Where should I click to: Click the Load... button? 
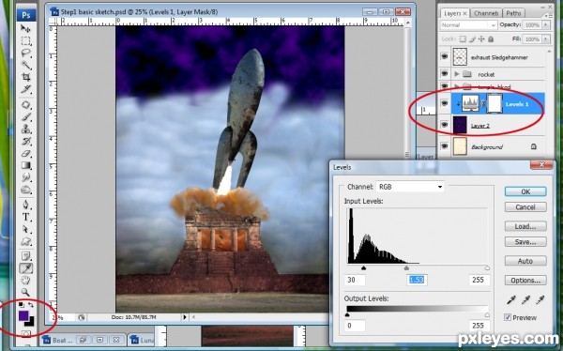525,226
